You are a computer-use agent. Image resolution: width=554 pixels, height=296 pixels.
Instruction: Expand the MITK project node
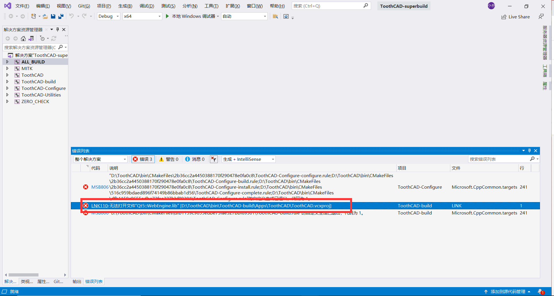click(7, 68)
